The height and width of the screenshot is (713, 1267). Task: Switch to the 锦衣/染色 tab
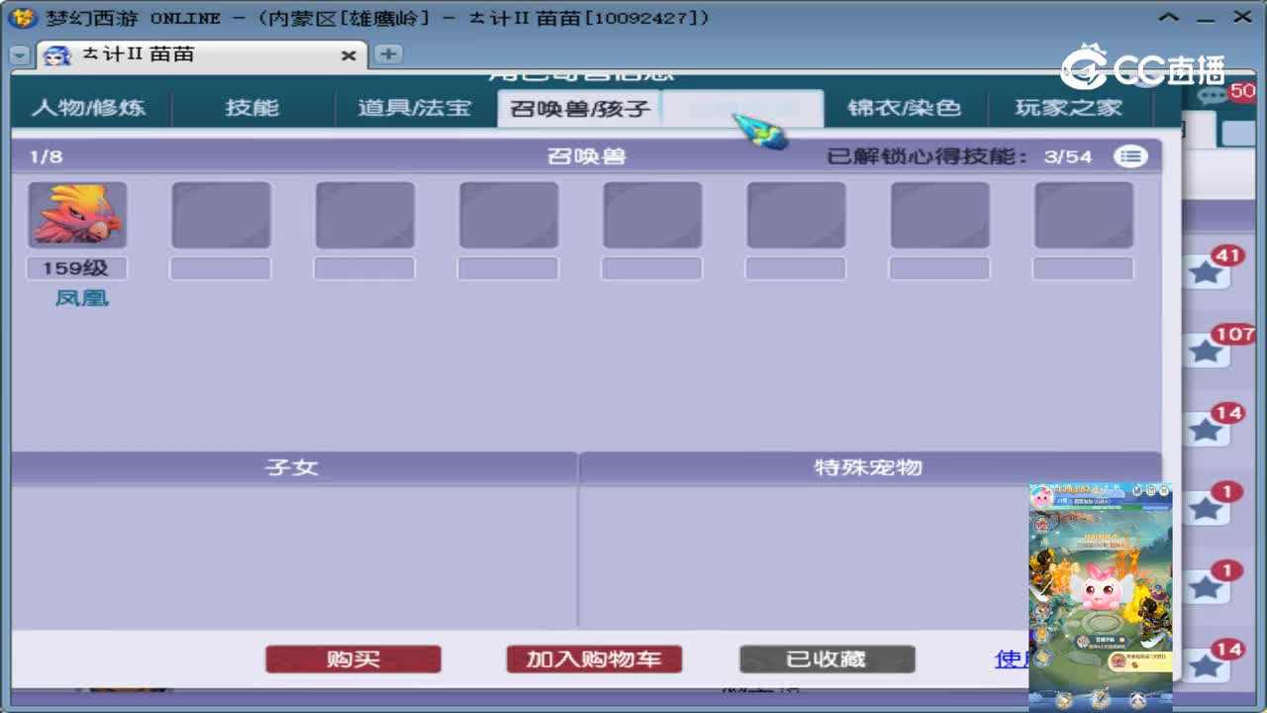click(x=907, y=109)
